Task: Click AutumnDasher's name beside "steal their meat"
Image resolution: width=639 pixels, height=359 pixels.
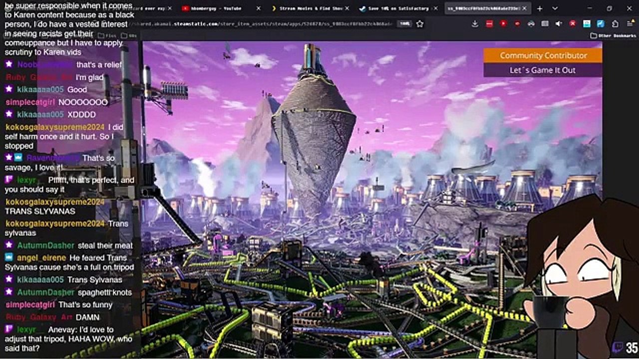Action: click(x=45, y=245)
